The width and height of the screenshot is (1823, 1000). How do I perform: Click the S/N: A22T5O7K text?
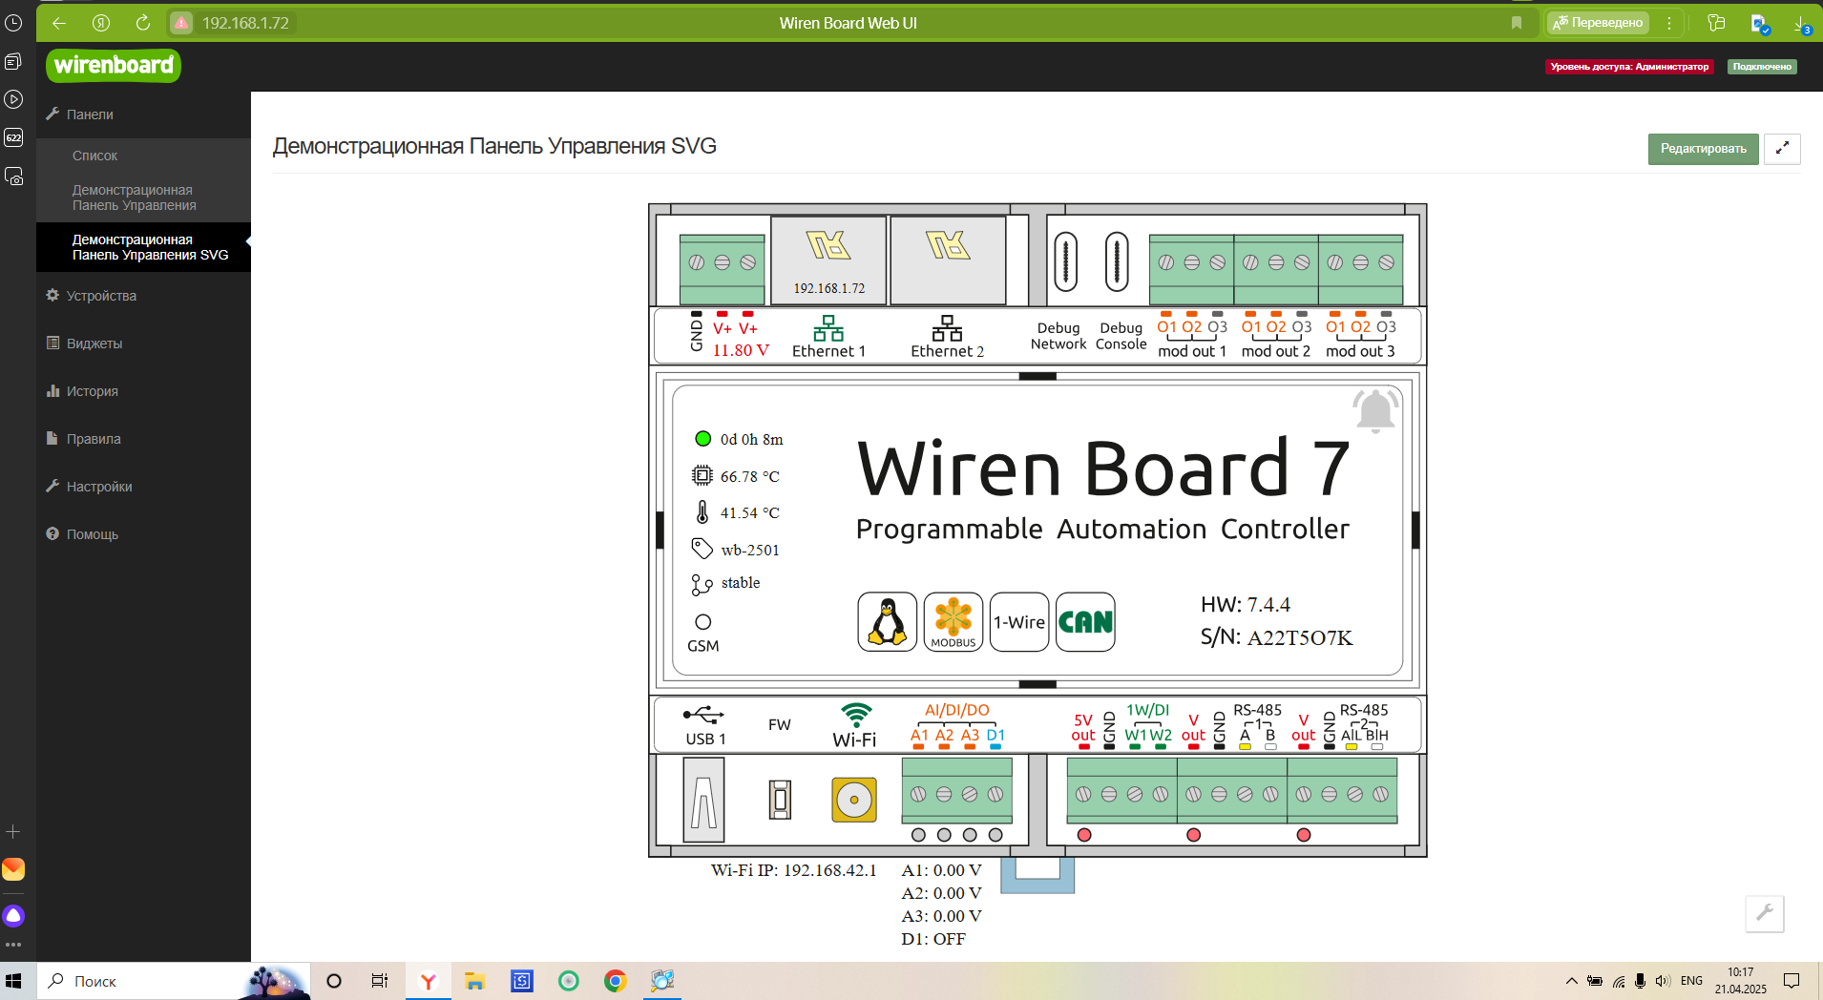click(x=1276, y=637)
